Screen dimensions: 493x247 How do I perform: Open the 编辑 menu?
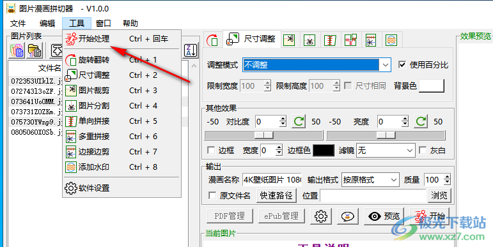click(x=47, y=24)
